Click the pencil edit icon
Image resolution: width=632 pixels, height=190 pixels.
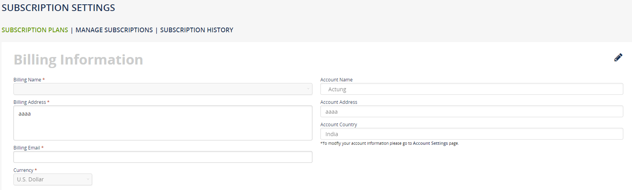point(618,57)
